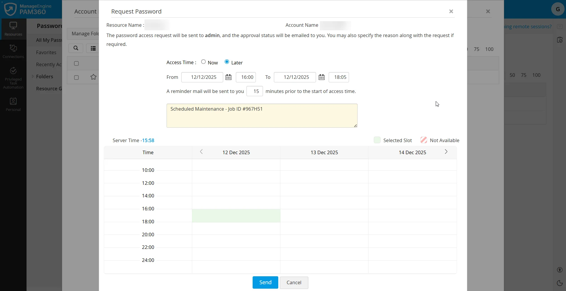Click the green selected slot on 12 Dec
Screen dimensions: 566x291
236,215
